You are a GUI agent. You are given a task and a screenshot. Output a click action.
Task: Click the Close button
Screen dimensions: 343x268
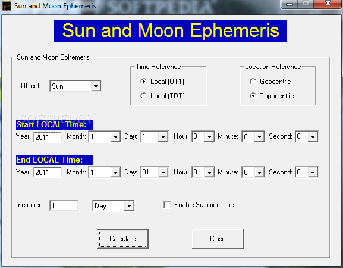pyautogui.click(x=218, y=239)
